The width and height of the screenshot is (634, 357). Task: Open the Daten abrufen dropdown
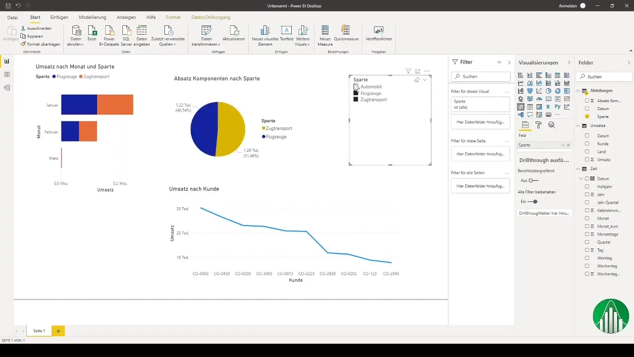click(76, 42)
